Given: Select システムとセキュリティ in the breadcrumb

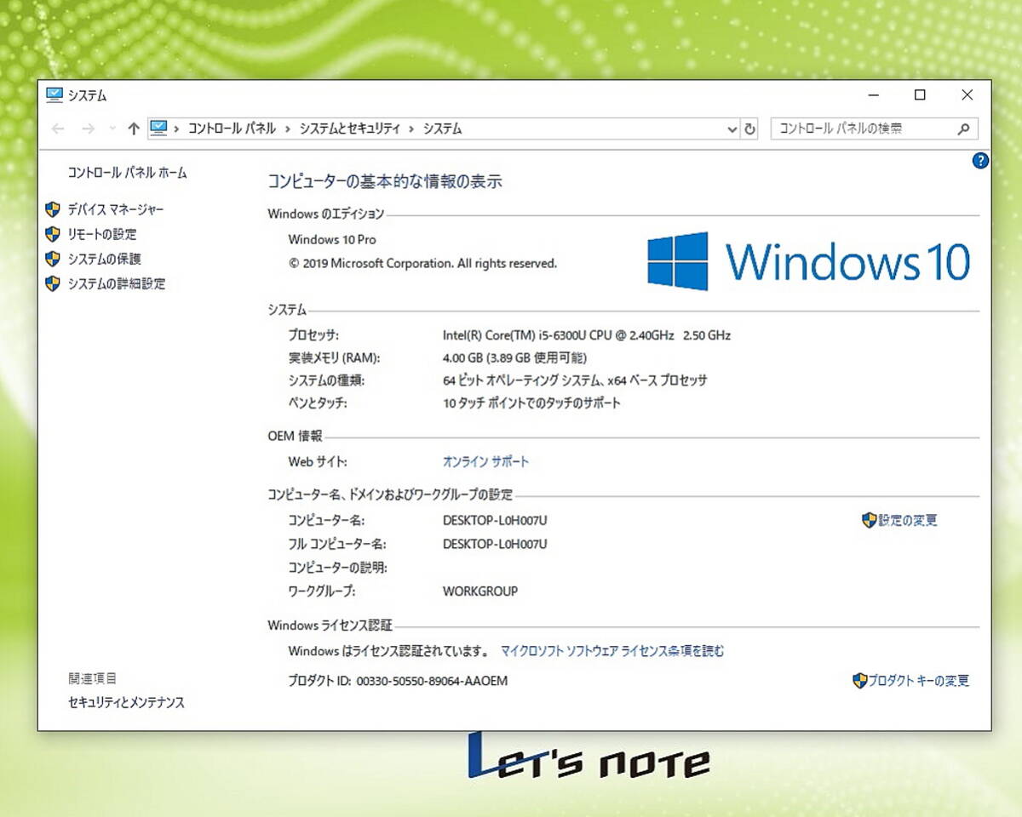Looking at the screenshot, I should [x=349, y=129].
